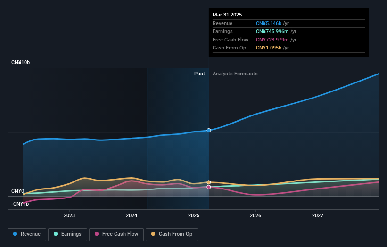Click the CN¥10b y-axis label
The height and width of the screenshot is (247, 387).
pyautogui.click(x=21, y=62)
